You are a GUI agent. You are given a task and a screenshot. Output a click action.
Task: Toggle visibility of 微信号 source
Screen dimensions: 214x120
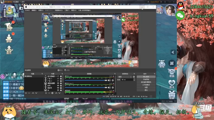point(58,88)
